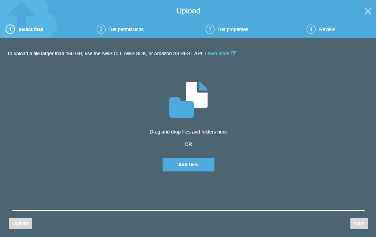The width and height of the screenshot is (376, 237).
Task: Select step 3 circle icon
Action: pos(210,29)
